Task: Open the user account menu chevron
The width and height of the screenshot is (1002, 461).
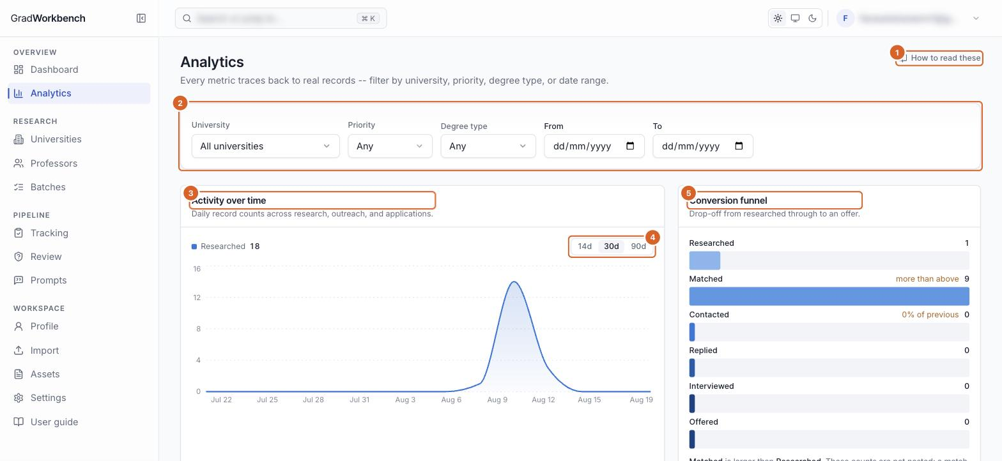Action: pos(976,19)
